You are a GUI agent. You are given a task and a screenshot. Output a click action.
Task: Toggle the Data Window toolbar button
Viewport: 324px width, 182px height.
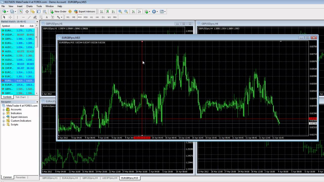pyautogui.click(x=27, y=11)
